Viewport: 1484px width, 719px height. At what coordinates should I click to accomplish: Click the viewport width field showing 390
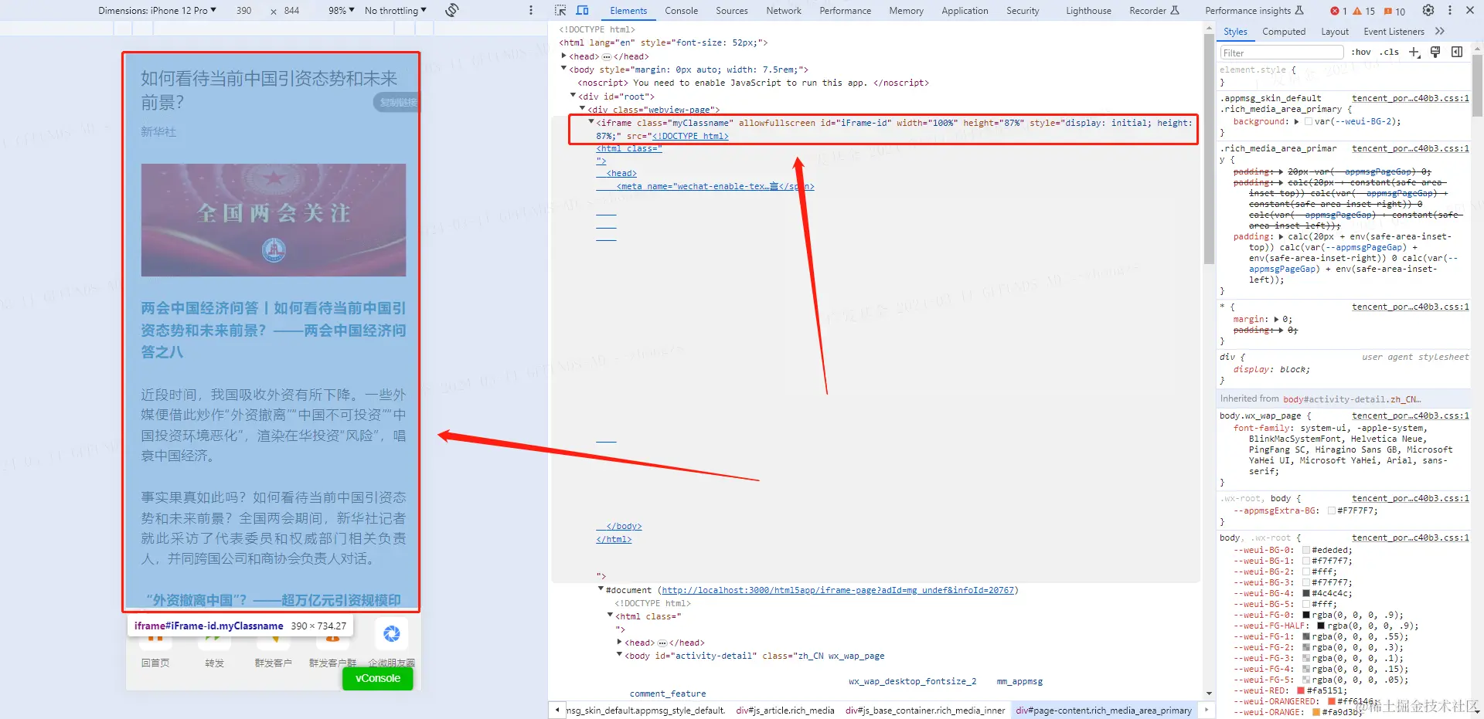pos(243,10)
